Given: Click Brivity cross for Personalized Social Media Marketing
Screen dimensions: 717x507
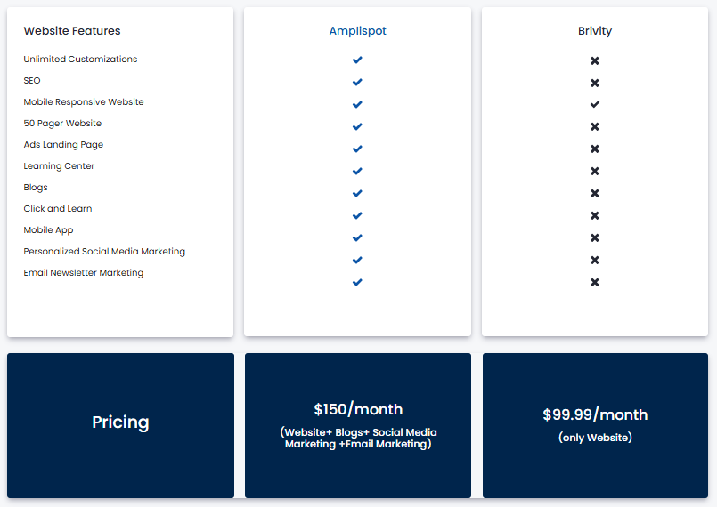Looking at the screenshot, I should pyautogui.click(x=594, y=260).
